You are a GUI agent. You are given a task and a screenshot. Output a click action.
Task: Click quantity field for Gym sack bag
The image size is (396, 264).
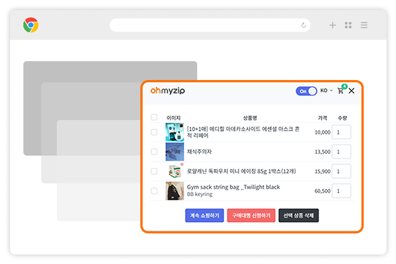point(341,191)
